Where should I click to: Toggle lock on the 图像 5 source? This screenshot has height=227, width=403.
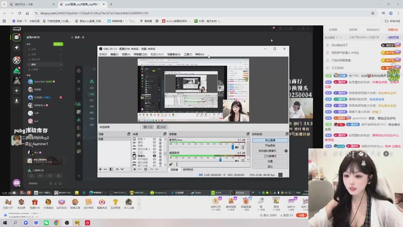tap(160, 139)
